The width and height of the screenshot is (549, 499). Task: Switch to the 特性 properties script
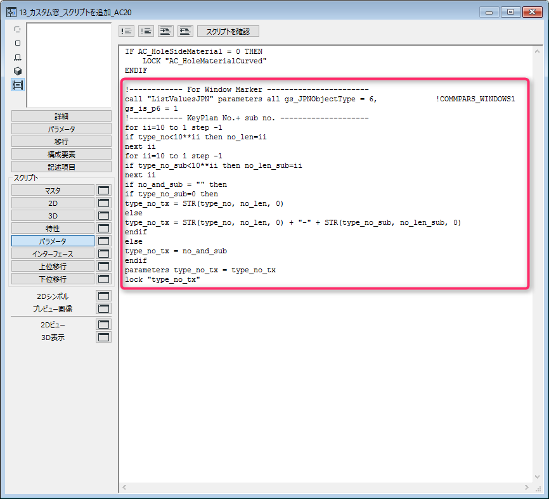tap(53, 228)
